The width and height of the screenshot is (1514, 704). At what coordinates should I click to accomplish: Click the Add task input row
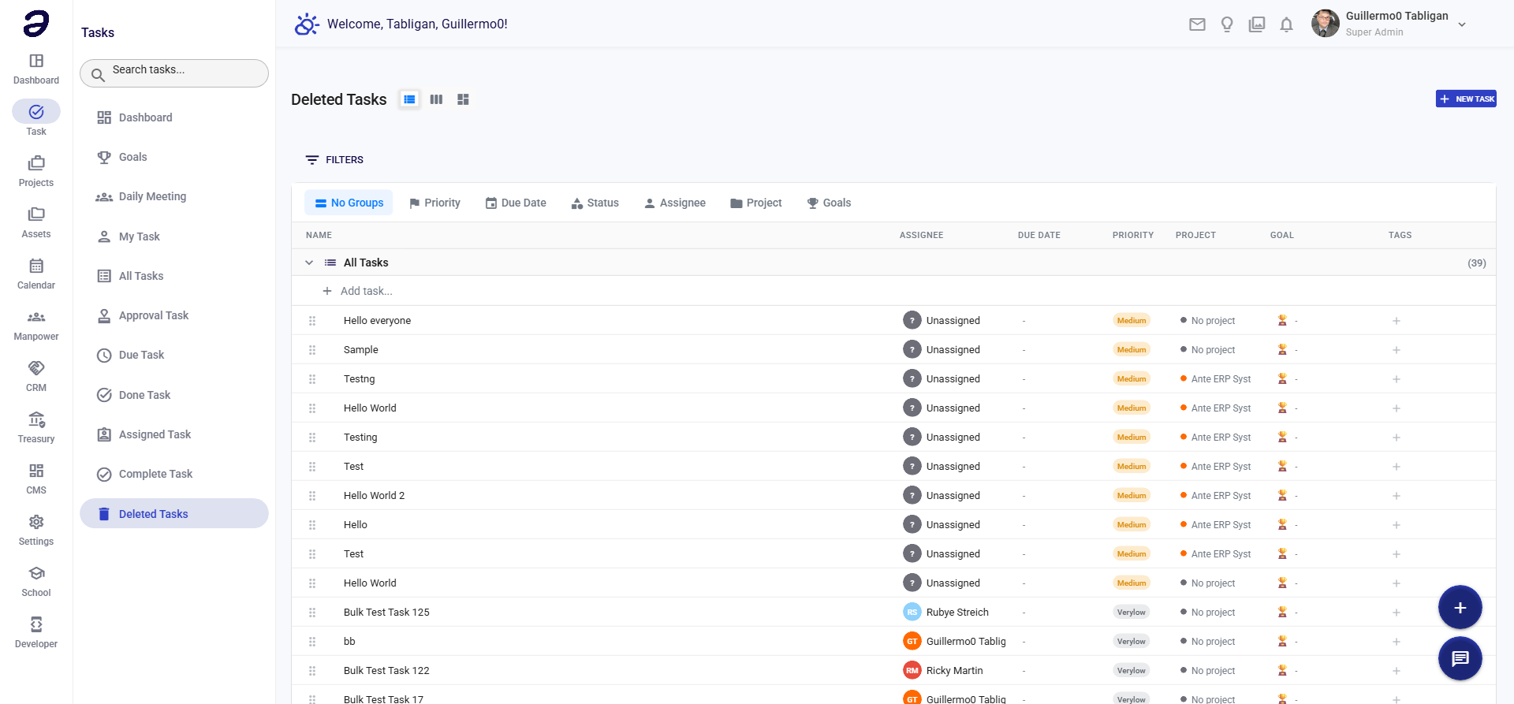click(x=893, y=291)
